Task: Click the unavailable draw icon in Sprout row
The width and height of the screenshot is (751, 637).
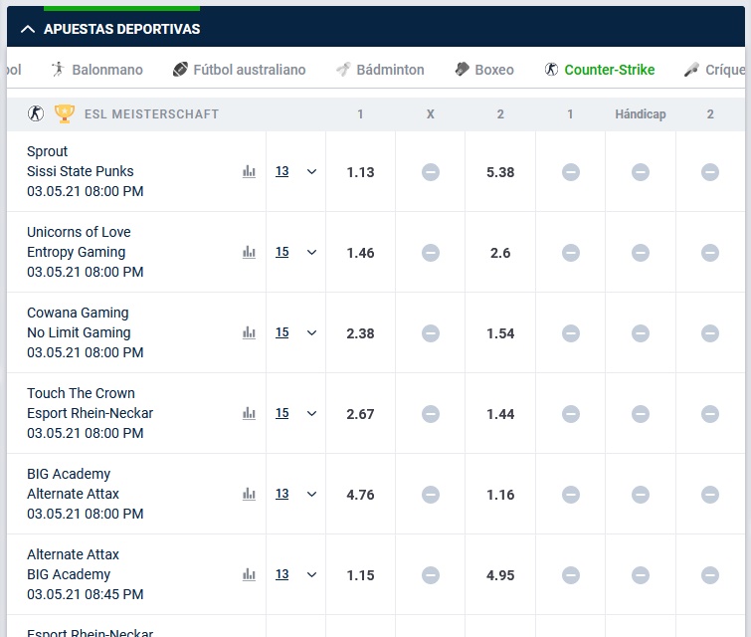Action: click(x=430, y=172)
